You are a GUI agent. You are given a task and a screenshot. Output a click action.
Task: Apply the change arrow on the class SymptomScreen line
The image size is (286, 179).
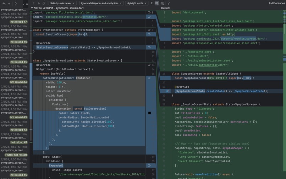point(149,30)
